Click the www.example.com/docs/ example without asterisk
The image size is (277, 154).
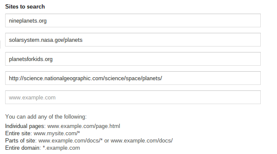[x=141, y=141]
